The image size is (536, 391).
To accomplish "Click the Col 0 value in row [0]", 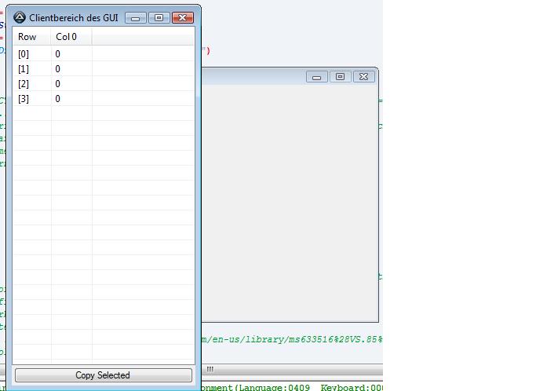I will (x=58, y=54).
